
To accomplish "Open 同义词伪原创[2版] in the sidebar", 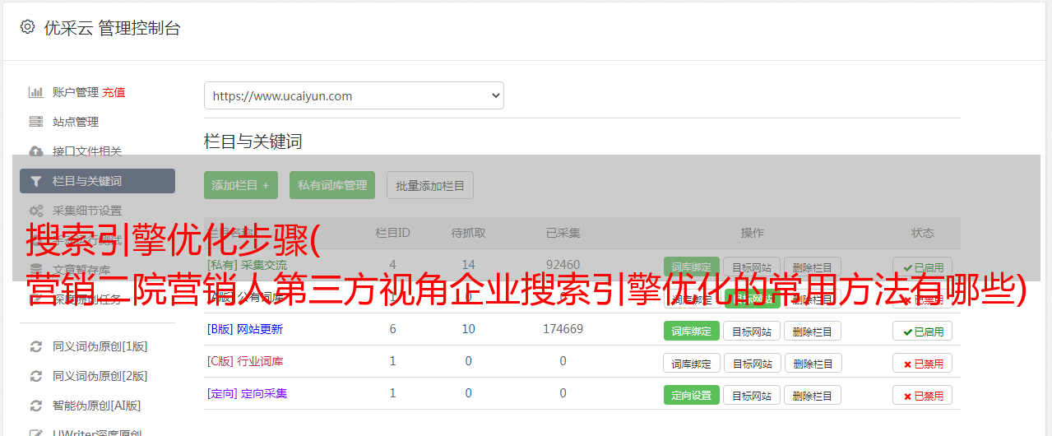I will click(100, 376).
